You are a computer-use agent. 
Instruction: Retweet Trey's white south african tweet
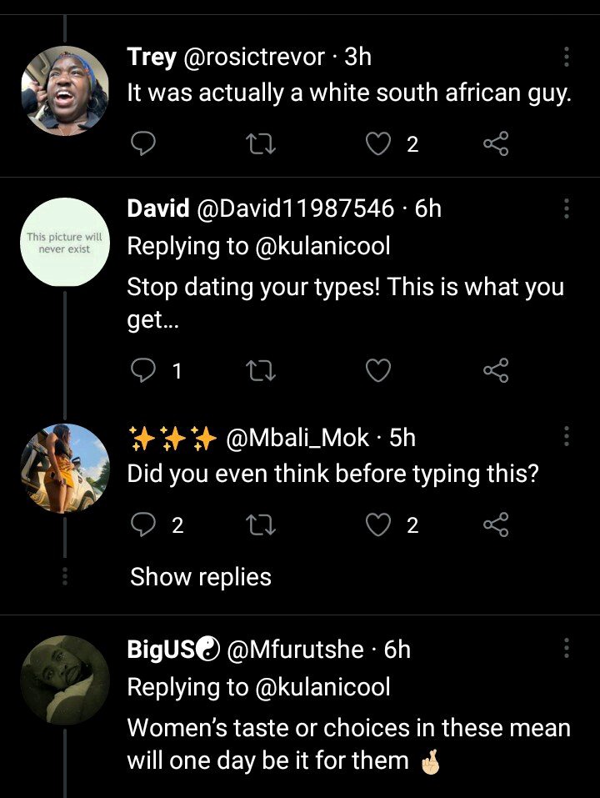[x=261, y=144]
